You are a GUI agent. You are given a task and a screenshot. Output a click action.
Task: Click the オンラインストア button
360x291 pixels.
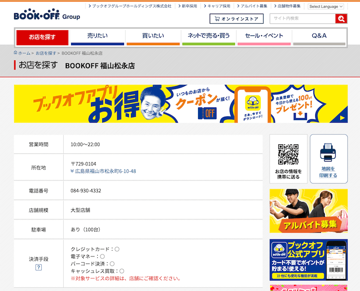click(236, 18)
